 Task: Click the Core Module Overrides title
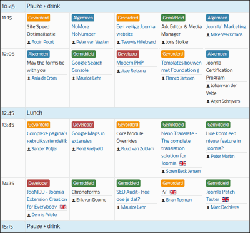[x=130, y=137]
